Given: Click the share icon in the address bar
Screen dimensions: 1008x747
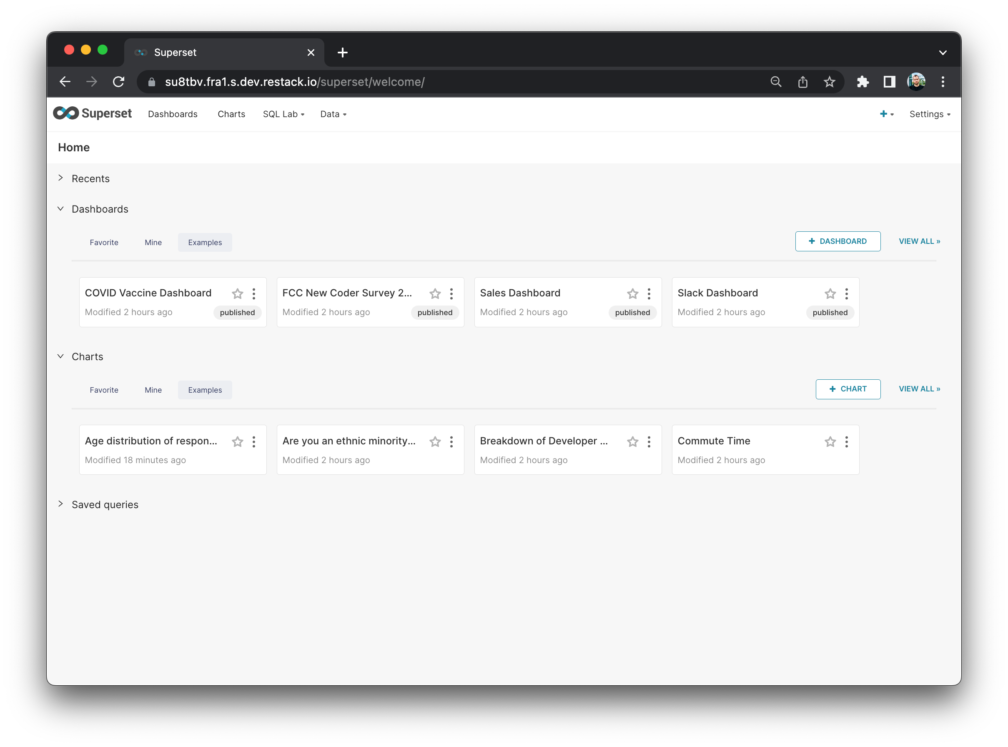Looking at the screenshot, I should point(803,82).
